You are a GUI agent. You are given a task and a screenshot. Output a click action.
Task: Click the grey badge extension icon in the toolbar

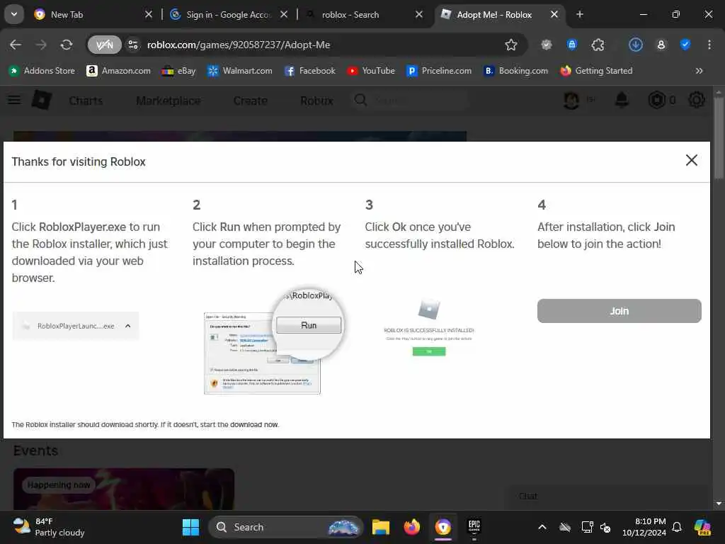(x=547, y=45)
